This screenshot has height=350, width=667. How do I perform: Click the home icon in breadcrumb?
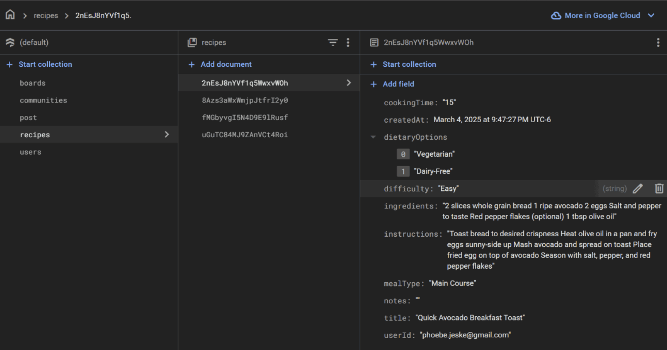tap(10, 15)
